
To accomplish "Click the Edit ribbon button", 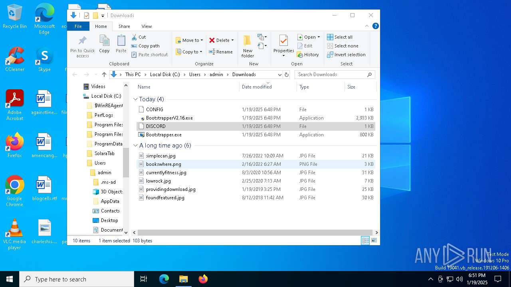I will 305,46.
